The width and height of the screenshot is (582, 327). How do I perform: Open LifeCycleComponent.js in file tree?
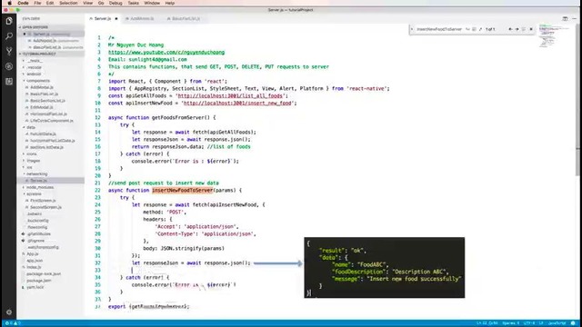51,121
